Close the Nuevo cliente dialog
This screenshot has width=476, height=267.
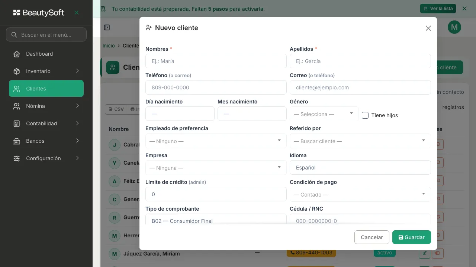(428, 28)
